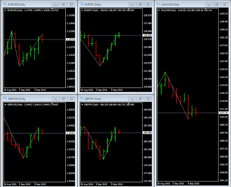The image size is (231, 187).
Task: Click the 1.09415 value on EURUSD scale
Action: click(71, 86)
